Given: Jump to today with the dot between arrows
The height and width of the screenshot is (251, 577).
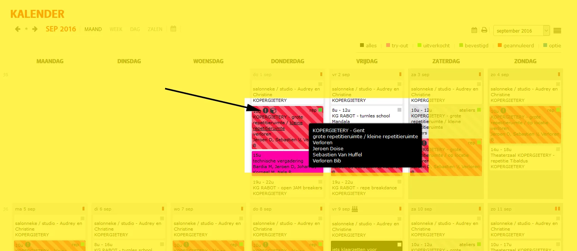Looking at the screenshot, I should [26, 29].
